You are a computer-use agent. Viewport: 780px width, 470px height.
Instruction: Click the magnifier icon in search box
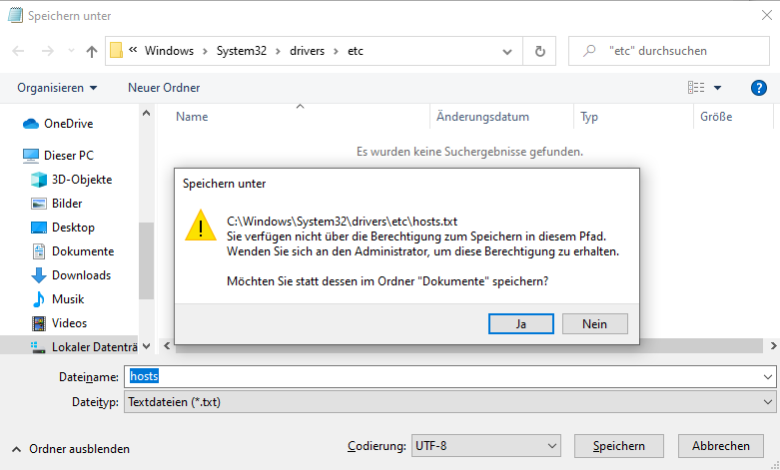[x=589, y=51]
